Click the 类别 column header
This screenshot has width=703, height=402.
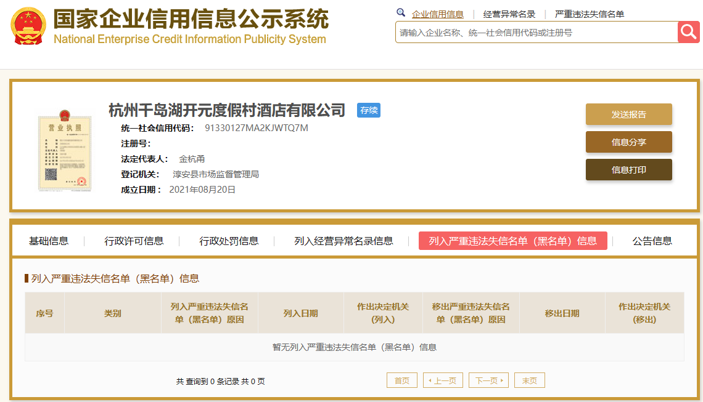coord(112,313)
